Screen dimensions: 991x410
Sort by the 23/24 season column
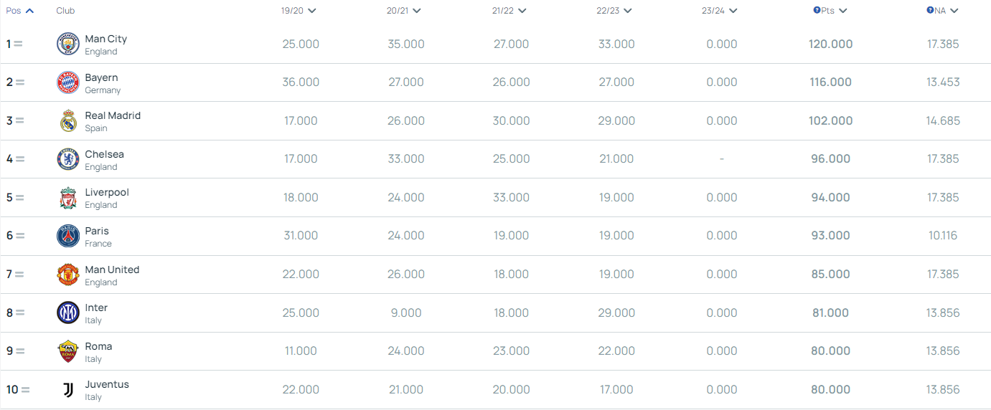[x=720, y=11]
